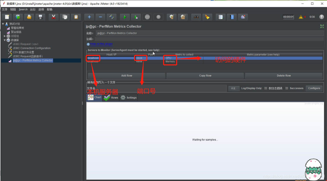Open the 帮助 menu
327x181 pixels.
(x=50, y=9)
